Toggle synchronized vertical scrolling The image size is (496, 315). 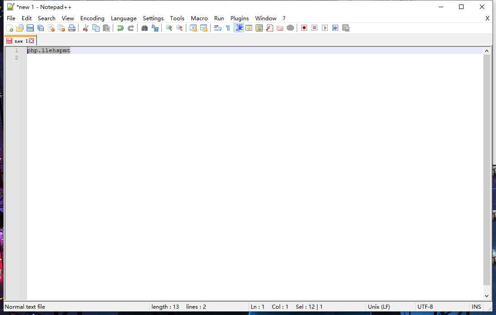(x=193, y=27)
